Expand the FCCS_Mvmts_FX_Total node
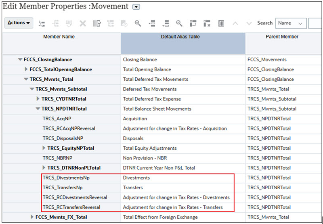 point(32,217)
